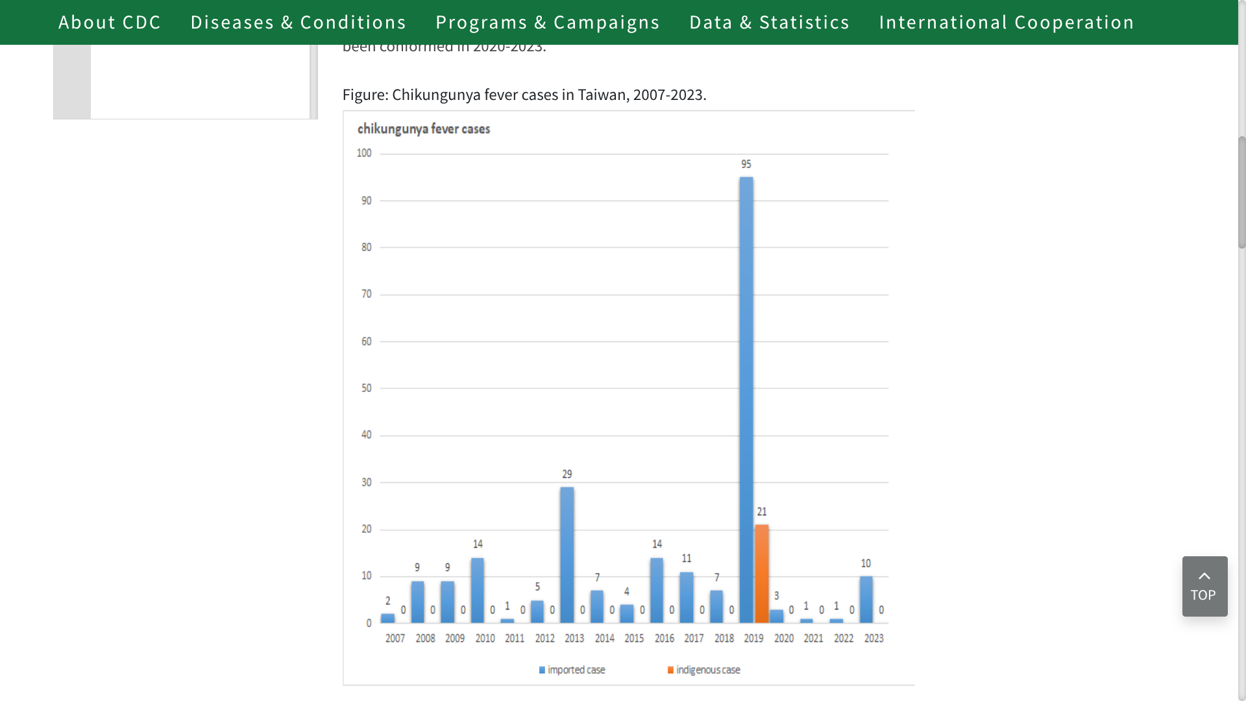This screenshot has width=1246, height=701.
Task: Click the page's vertical scrollbar thumb
Action: click(1241, 191)
